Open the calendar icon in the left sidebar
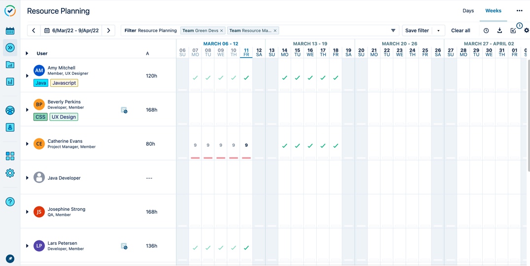 tap(10, 31)
